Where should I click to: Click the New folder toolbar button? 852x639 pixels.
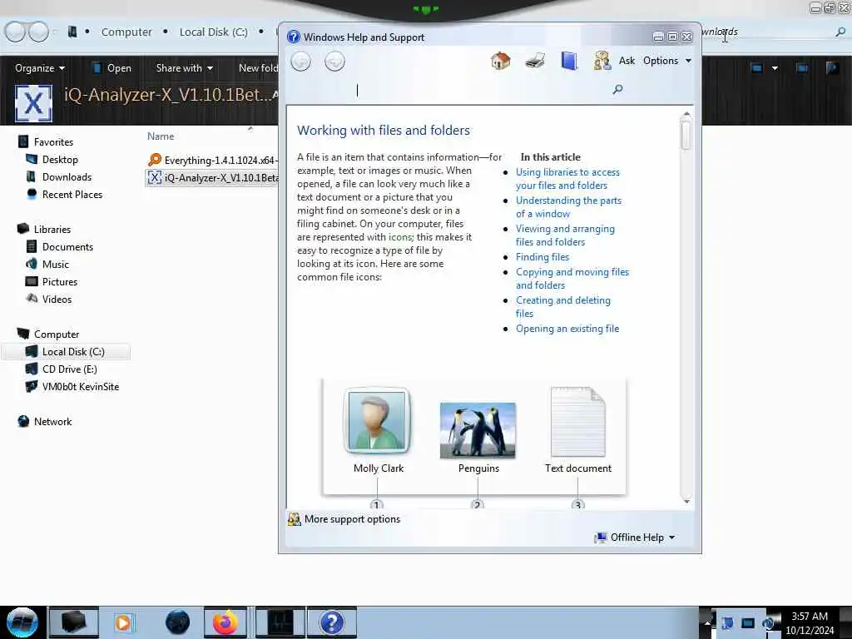(258, 68)
